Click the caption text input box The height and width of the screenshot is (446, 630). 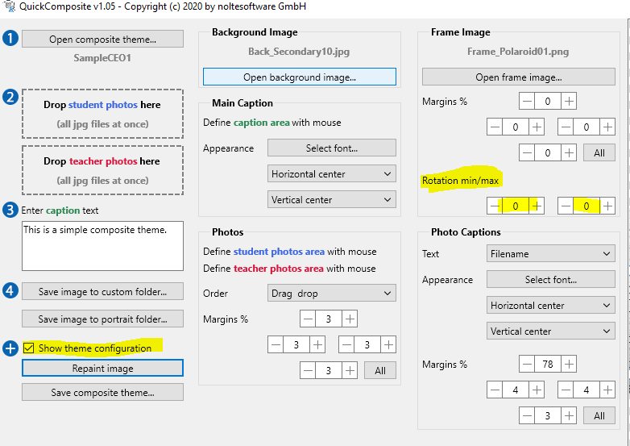pos(102,246)
